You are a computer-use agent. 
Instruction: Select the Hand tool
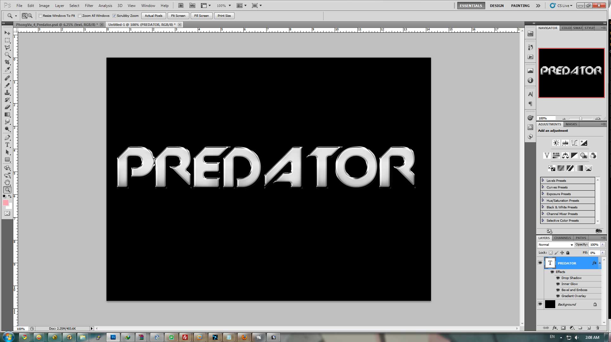(7, 182)
